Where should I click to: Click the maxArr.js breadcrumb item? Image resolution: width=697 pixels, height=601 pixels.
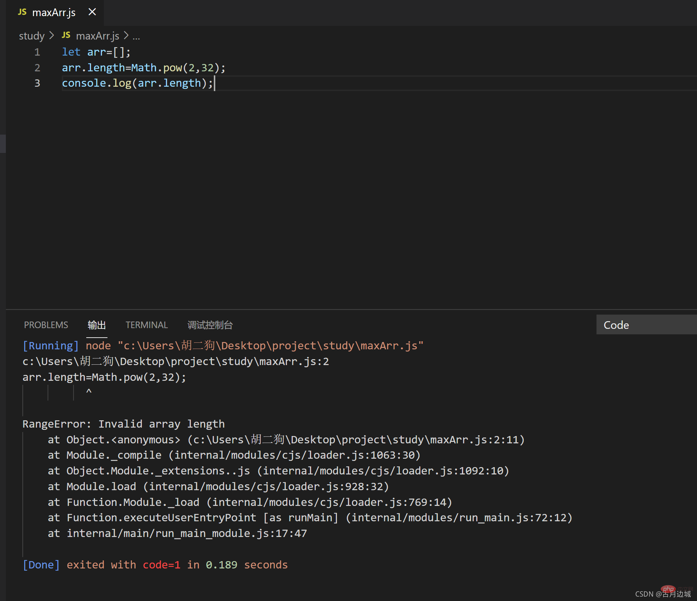(x=98, y=36)
